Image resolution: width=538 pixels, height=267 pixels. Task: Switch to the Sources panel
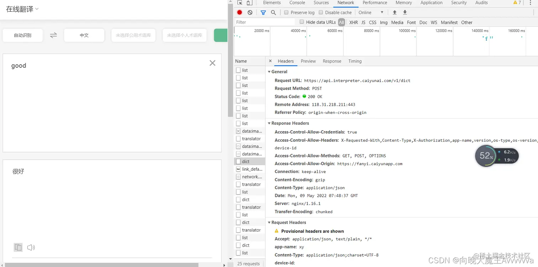pyautogui.click(x=321, y=2)
